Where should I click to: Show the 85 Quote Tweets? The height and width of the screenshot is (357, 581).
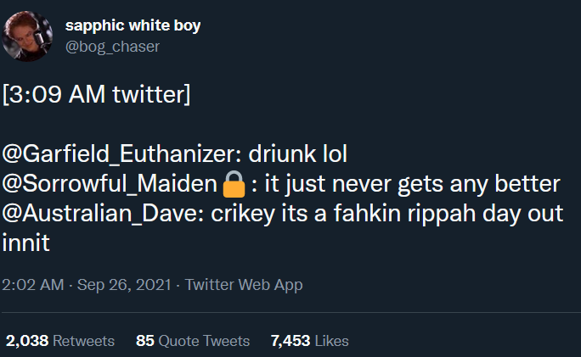click(x=193, y=341)
